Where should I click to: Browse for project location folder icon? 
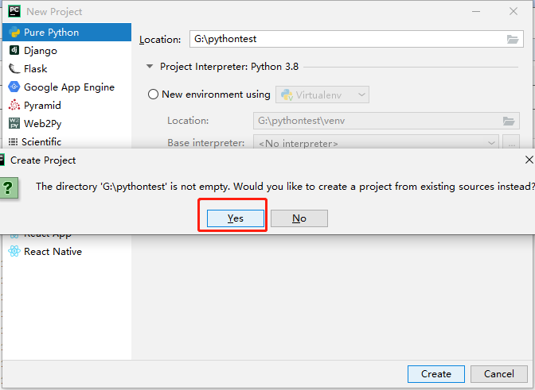tap(513, 39)
